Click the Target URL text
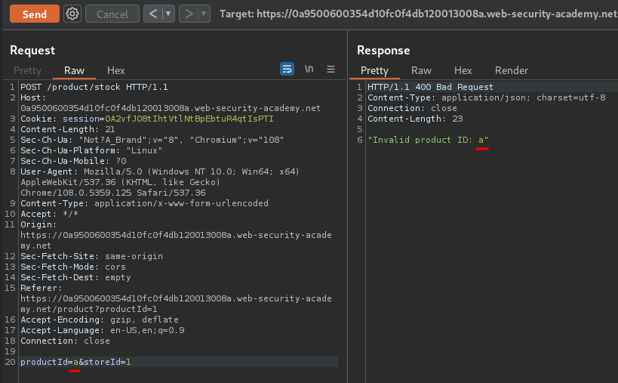 click(x=418, y=14)
